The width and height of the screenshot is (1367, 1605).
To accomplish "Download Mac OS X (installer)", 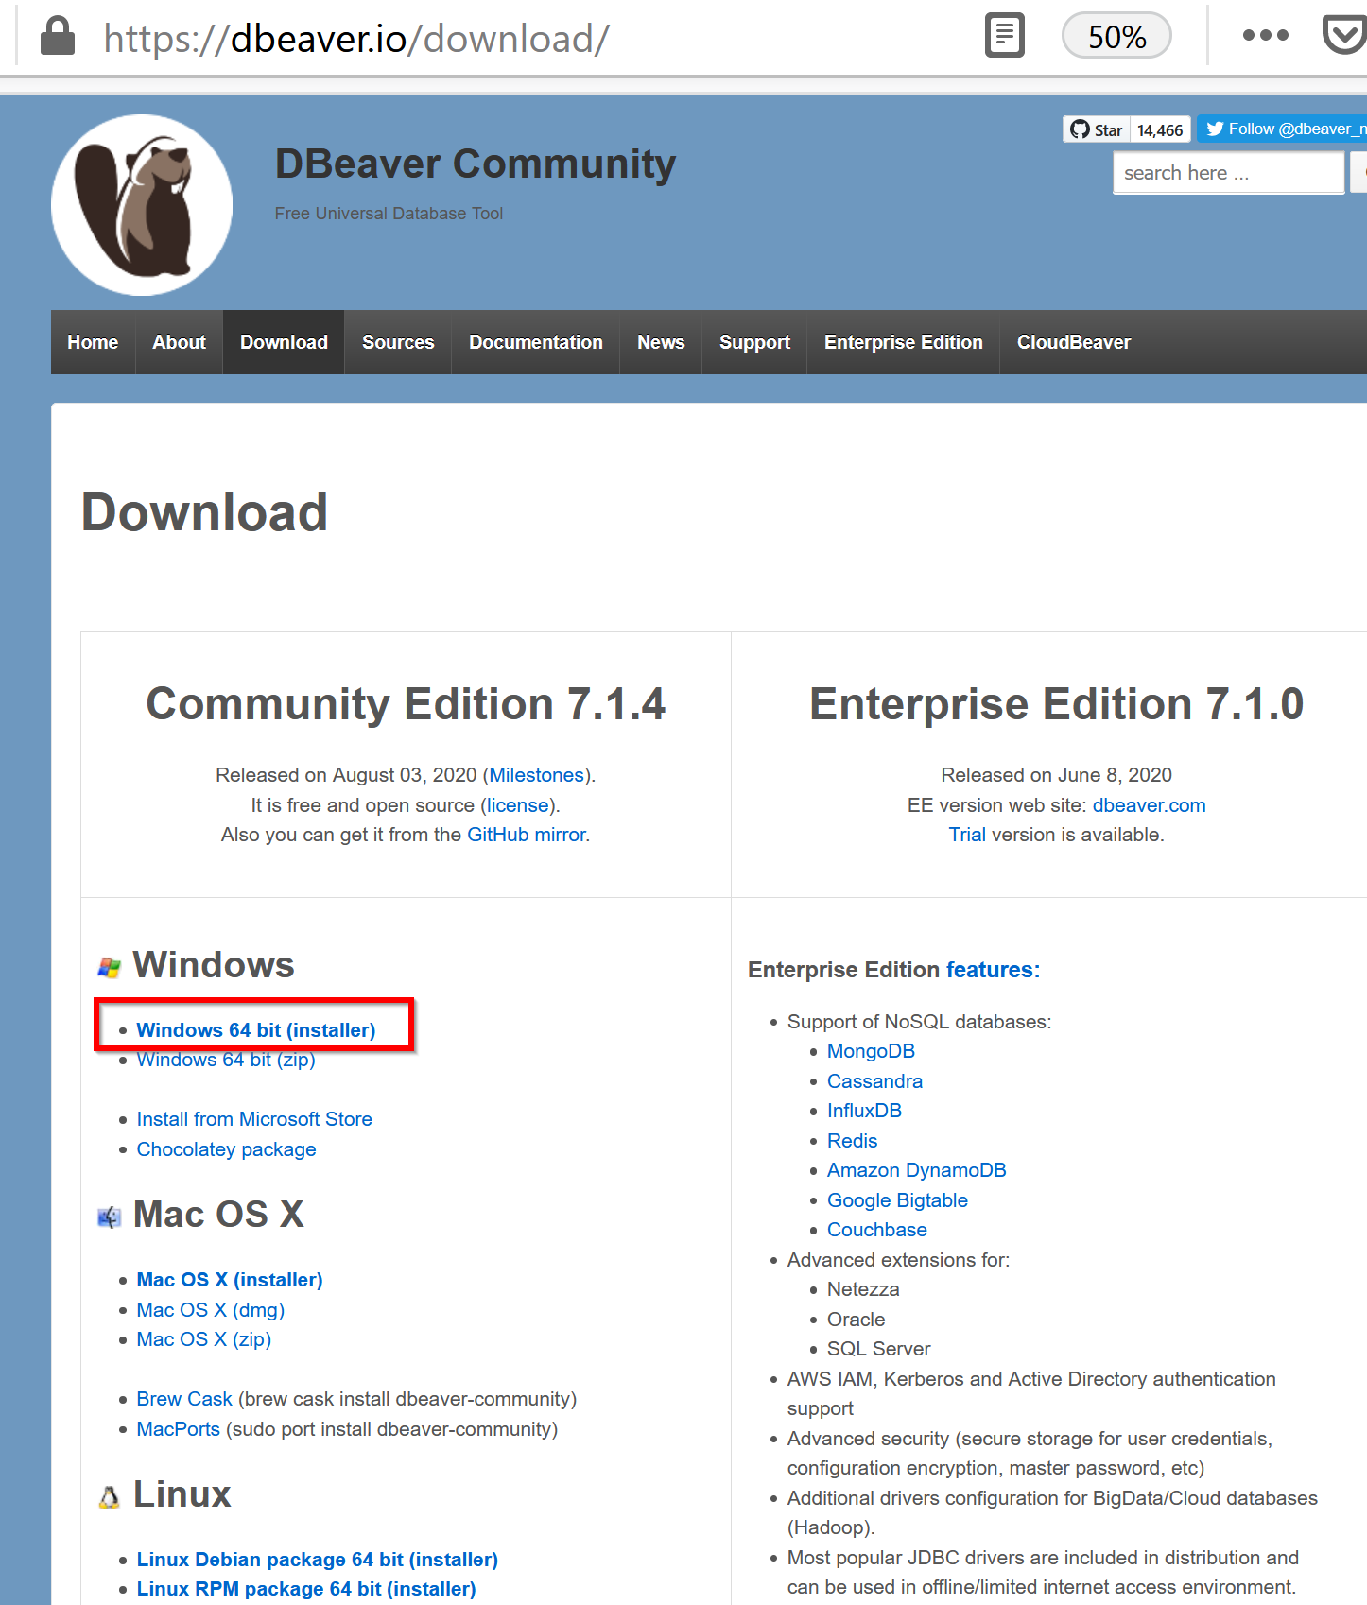I will point(230,1280).
